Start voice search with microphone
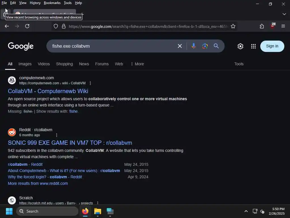The height and width of the screenshot is (218, 290). (194, 46)
